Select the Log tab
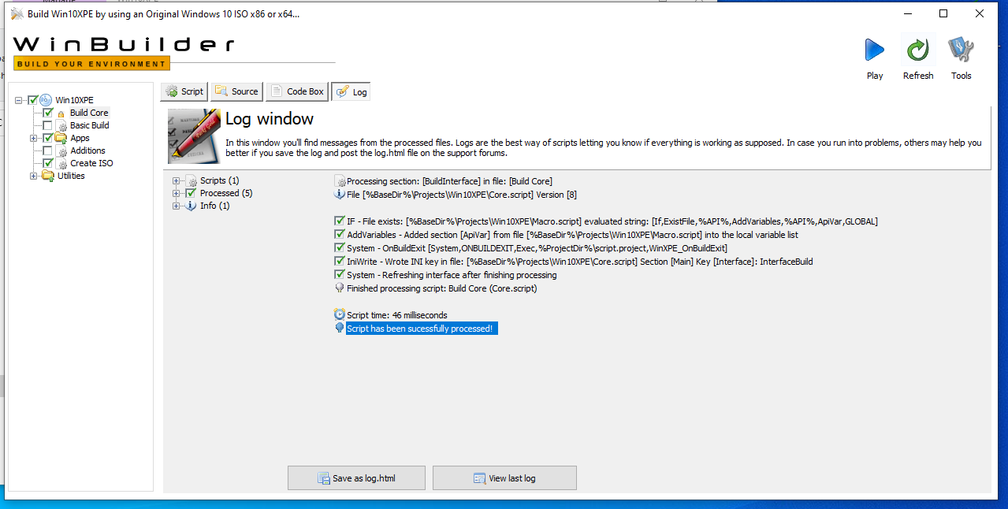The height and width of the screenshot is (509, 1008). point(351,92)
